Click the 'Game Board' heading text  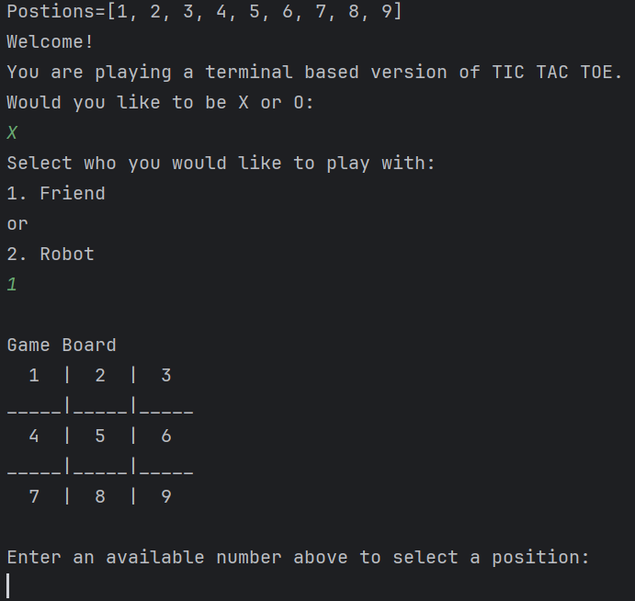[62, 346]
